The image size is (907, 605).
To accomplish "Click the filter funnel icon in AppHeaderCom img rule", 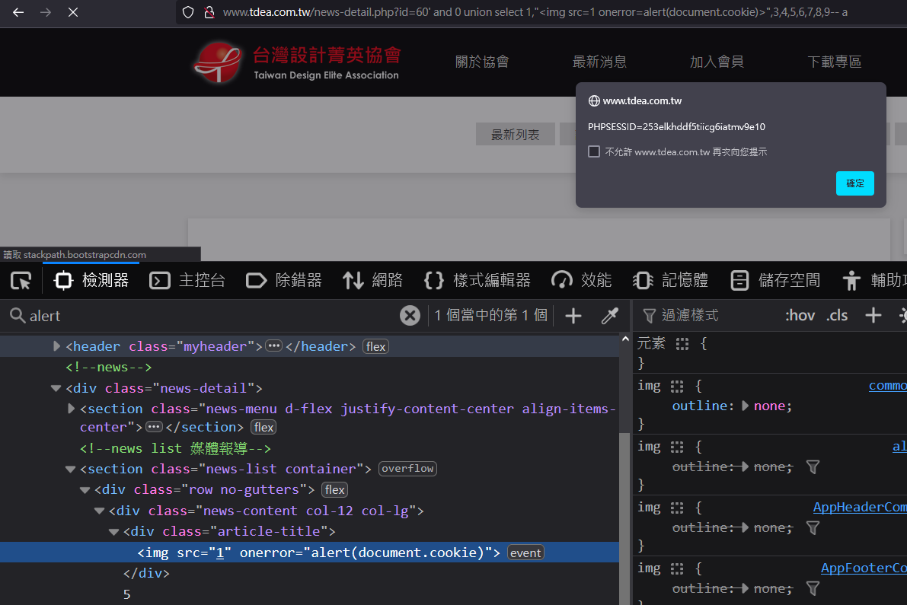I will coord(813,528).
